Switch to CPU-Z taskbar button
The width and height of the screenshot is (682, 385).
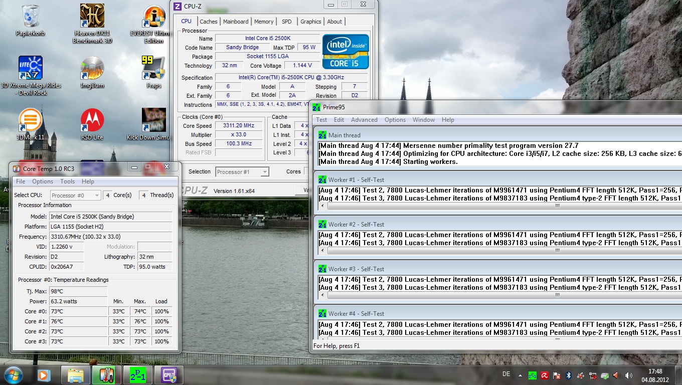(168, 375)
